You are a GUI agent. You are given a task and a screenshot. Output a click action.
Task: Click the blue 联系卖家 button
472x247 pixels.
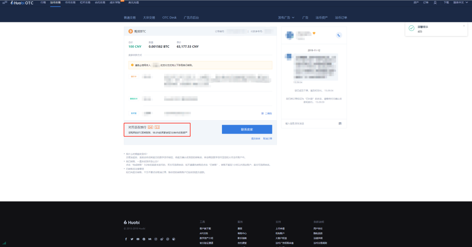coord(247,129)
